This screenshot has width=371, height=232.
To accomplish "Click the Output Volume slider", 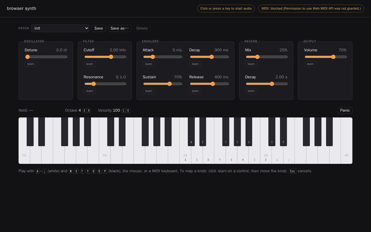I will [325, 57].
